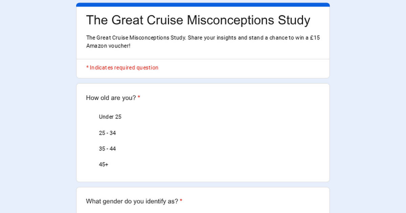
Task: Click the "£15" prize amount in description
Action: point(315,38)
